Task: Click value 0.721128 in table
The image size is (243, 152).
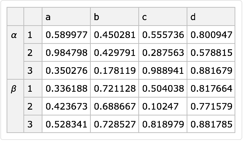Action: point(115,88)
